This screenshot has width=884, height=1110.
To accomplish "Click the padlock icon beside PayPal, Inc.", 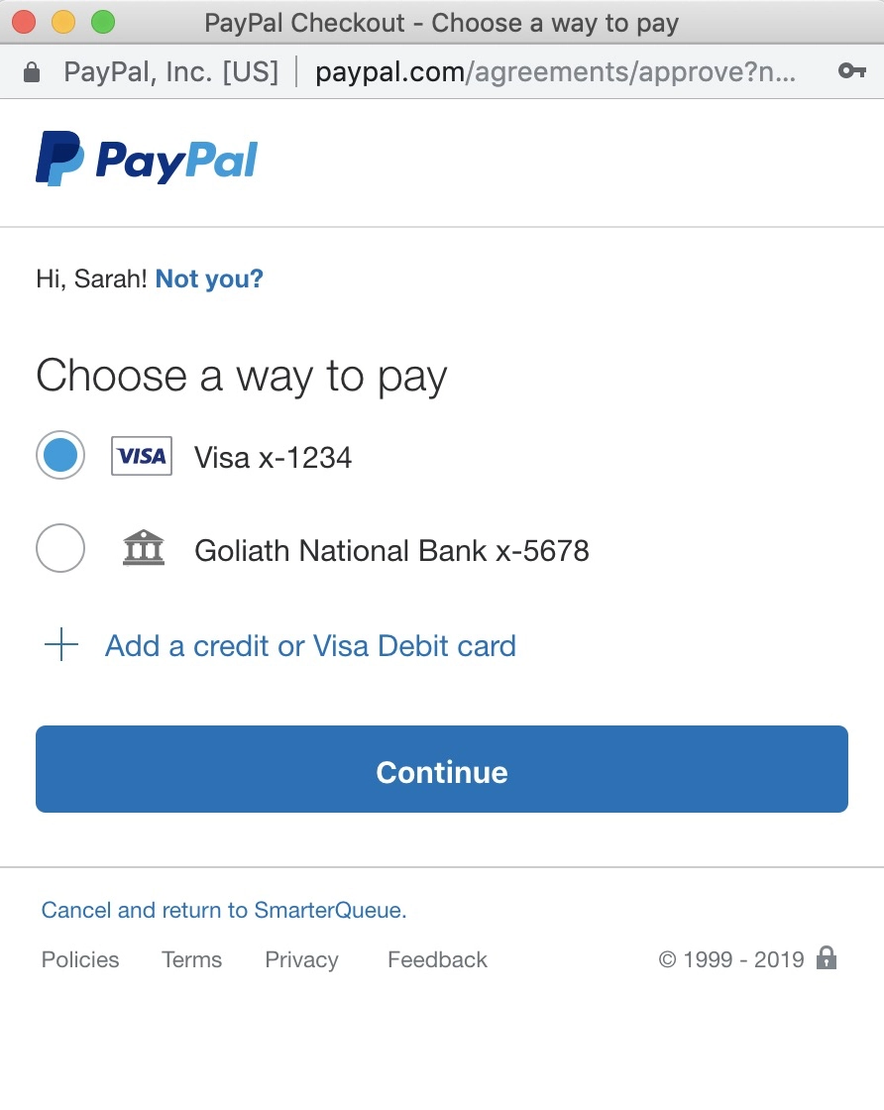I will click(31, 71).
